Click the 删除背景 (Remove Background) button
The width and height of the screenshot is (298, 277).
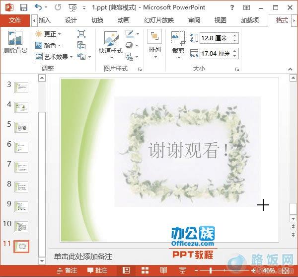click(15, 42)
